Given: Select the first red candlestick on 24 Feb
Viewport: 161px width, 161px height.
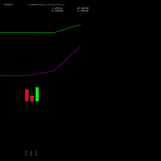Looking at the screenshot, I should 27,95.
